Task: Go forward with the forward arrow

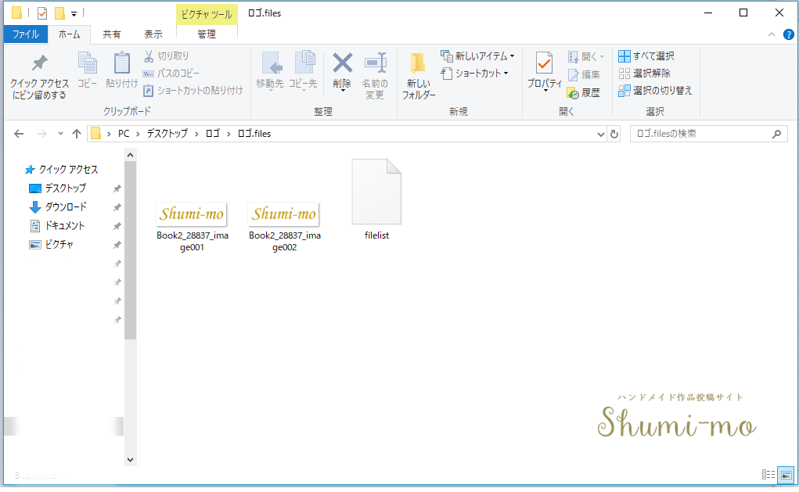Action: pyautogui.click(x=41, y=134)
